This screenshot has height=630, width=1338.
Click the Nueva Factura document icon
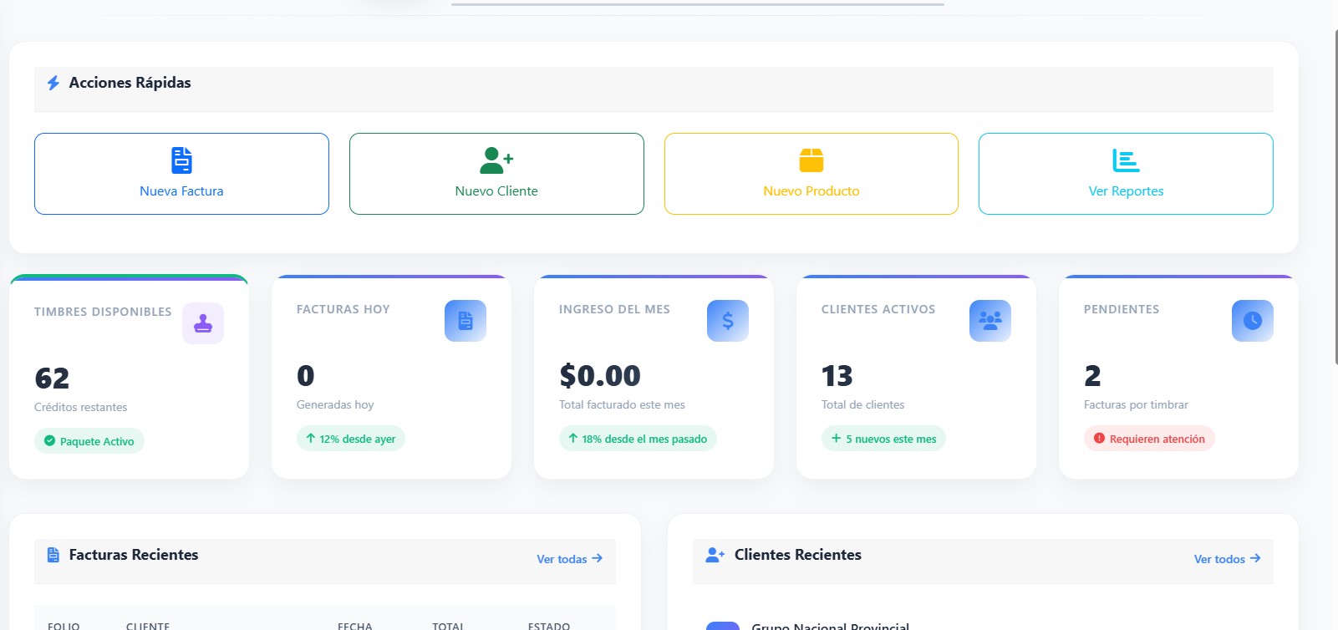pyautogui.click(x=181, y=160)
